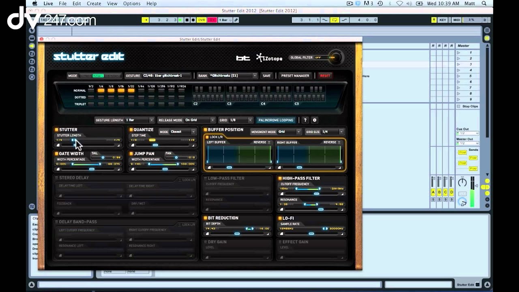Image resolution: width=519 pixels, height=292 pixels.
Task: Enable the Stereo Delay module
Action: (57, 178)
